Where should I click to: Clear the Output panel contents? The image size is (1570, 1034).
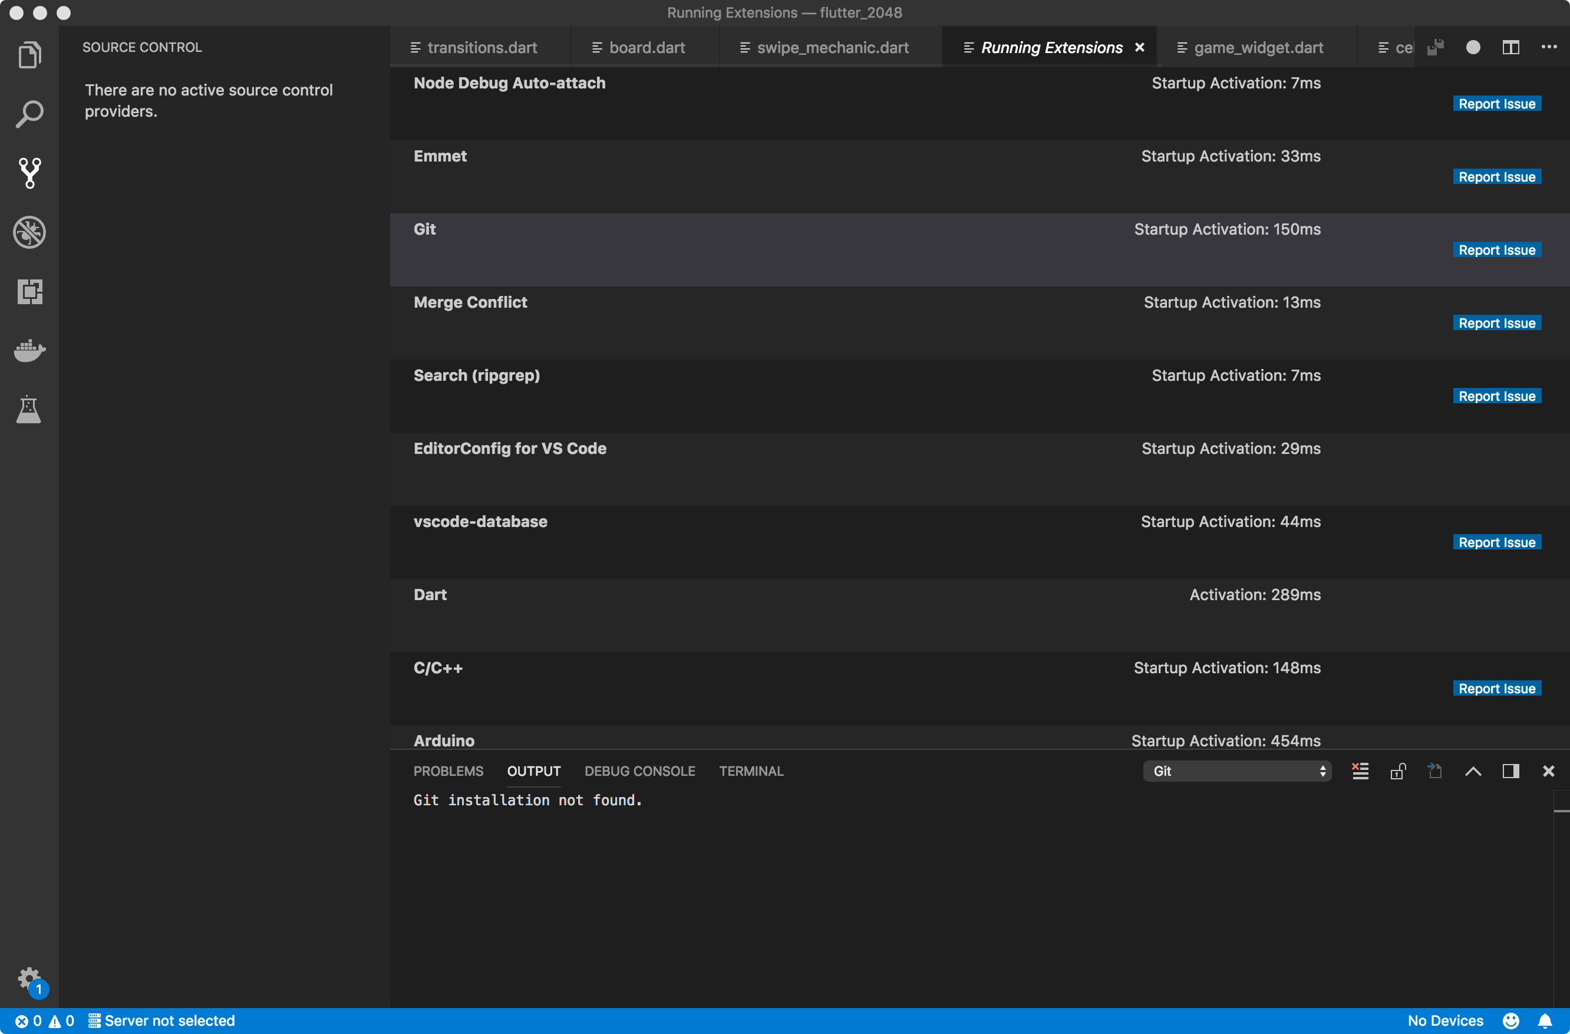tap(1360, 770)
